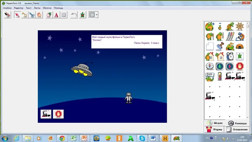Open the Листы menu
Viewport: 252px width, 142px height.
pyautogui.click(x=37, y=8)
